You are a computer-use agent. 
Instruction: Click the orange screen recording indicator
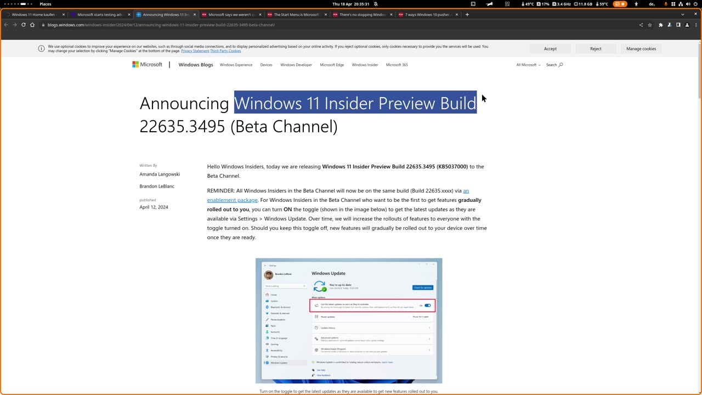[x=620, y=4]
